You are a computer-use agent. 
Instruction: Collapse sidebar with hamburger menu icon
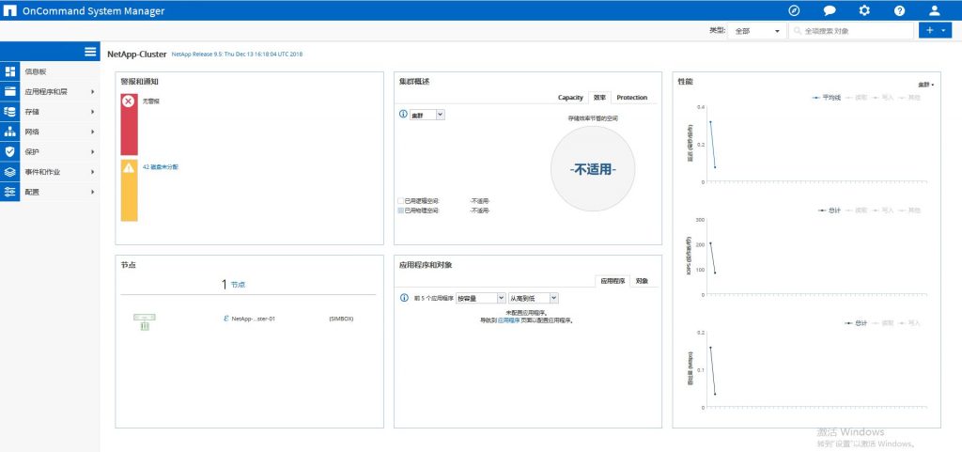coord(90,52)
